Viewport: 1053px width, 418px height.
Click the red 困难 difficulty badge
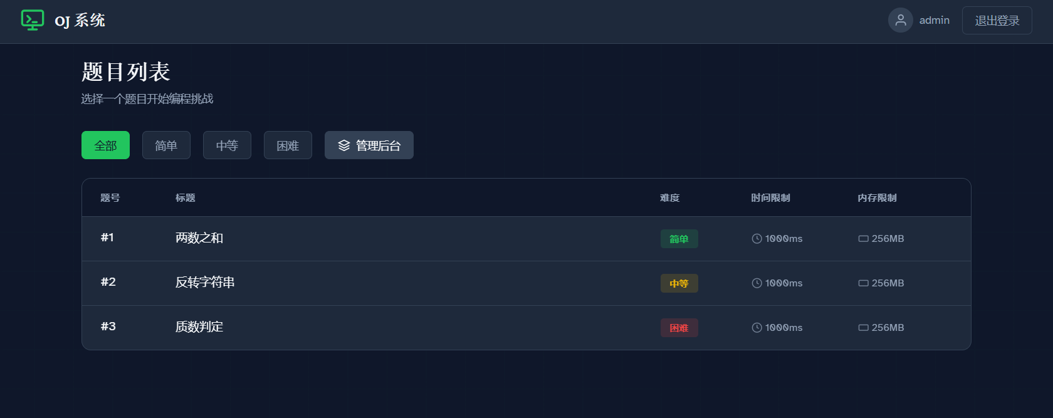(x=679, y=328)
